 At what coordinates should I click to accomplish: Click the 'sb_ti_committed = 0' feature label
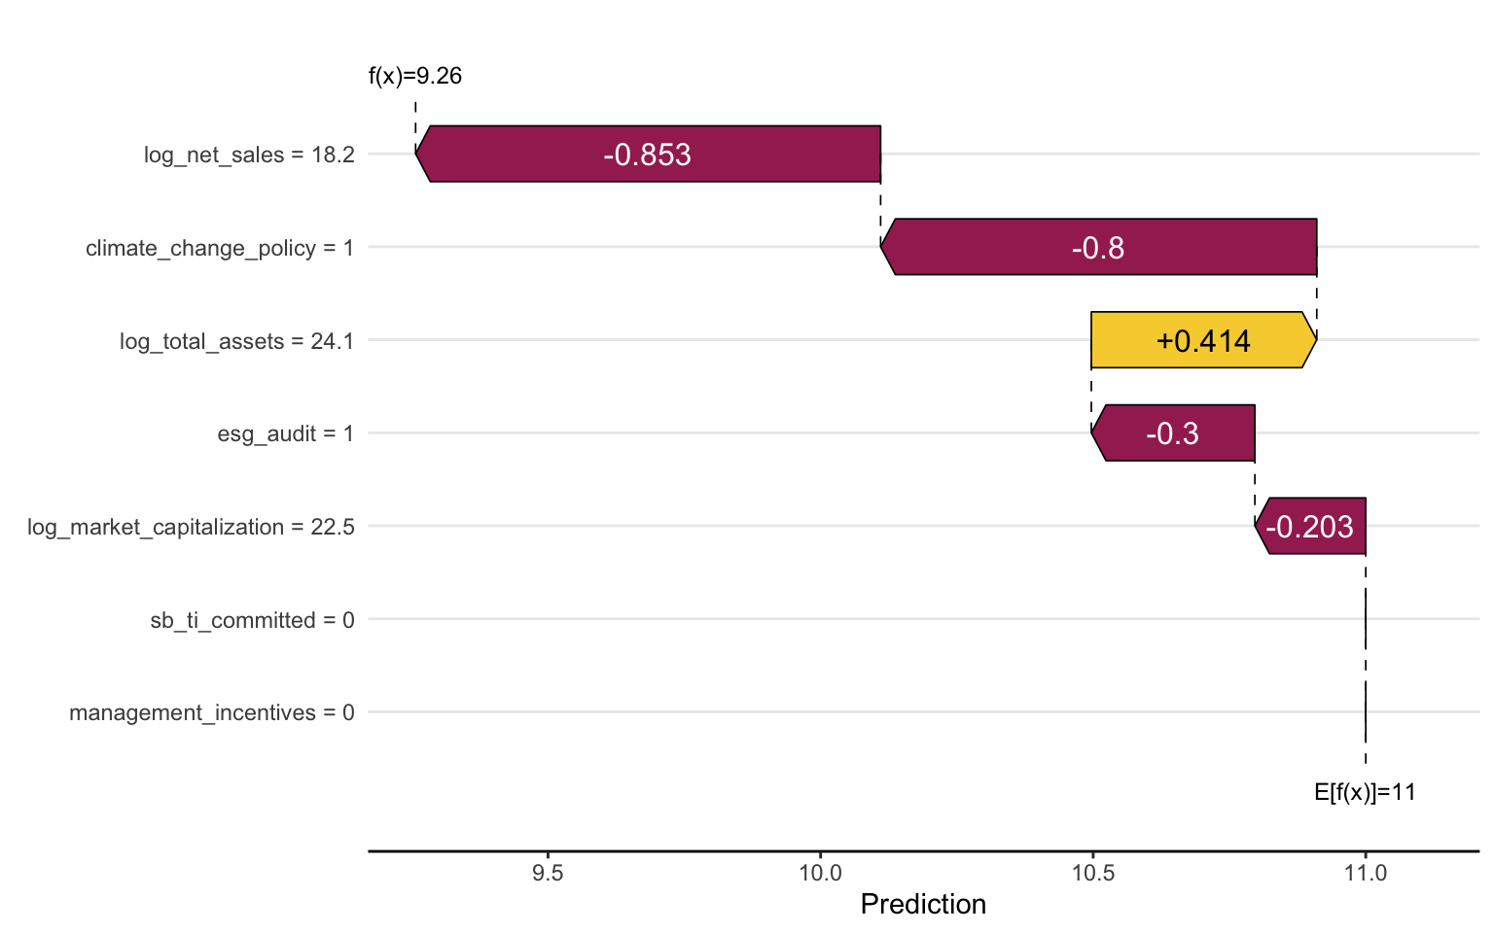click(252, 620)
